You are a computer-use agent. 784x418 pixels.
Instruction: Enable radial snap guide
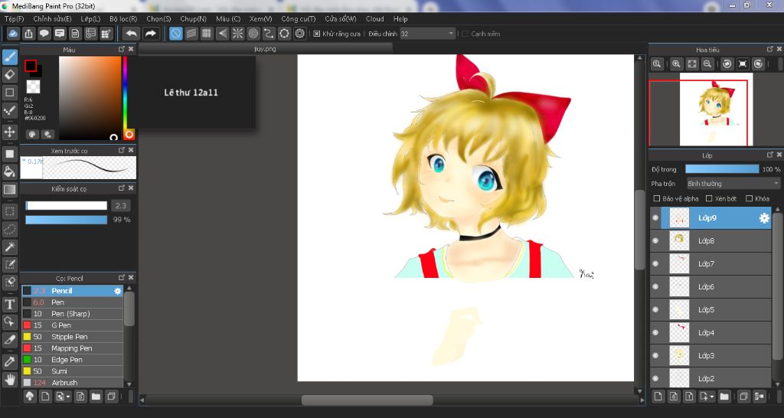[237, 34]
